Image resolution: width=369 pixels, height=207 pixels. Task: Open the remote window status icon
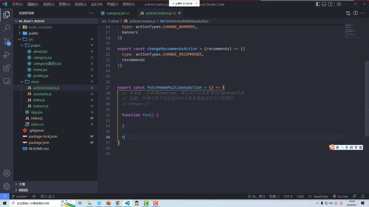click(5, 196)
